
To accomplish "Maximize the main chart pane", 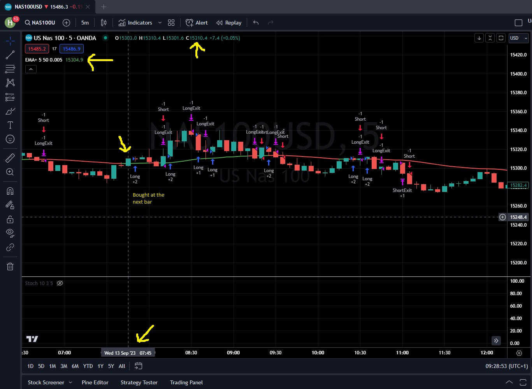I will click(x=501, y=38).
